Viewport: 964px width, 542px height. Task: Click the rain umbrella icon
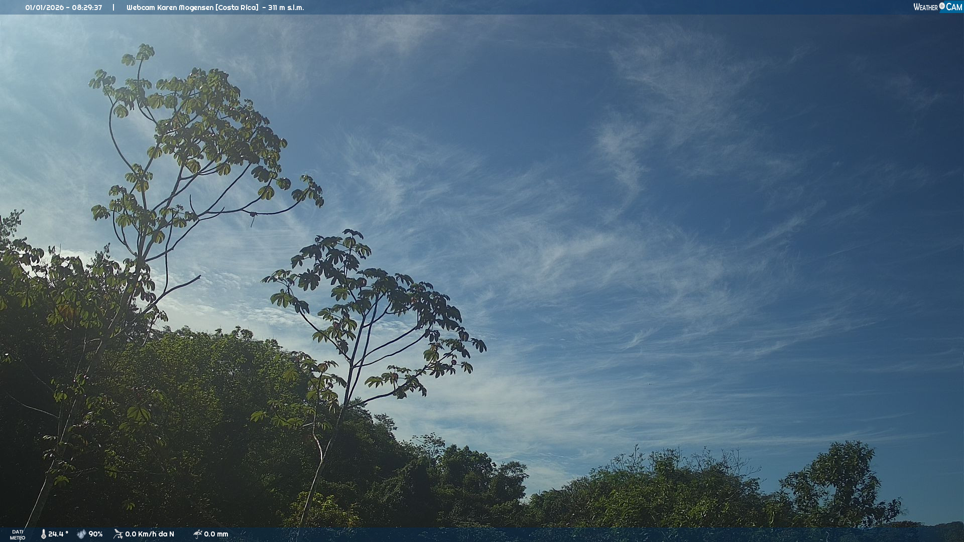197,534
